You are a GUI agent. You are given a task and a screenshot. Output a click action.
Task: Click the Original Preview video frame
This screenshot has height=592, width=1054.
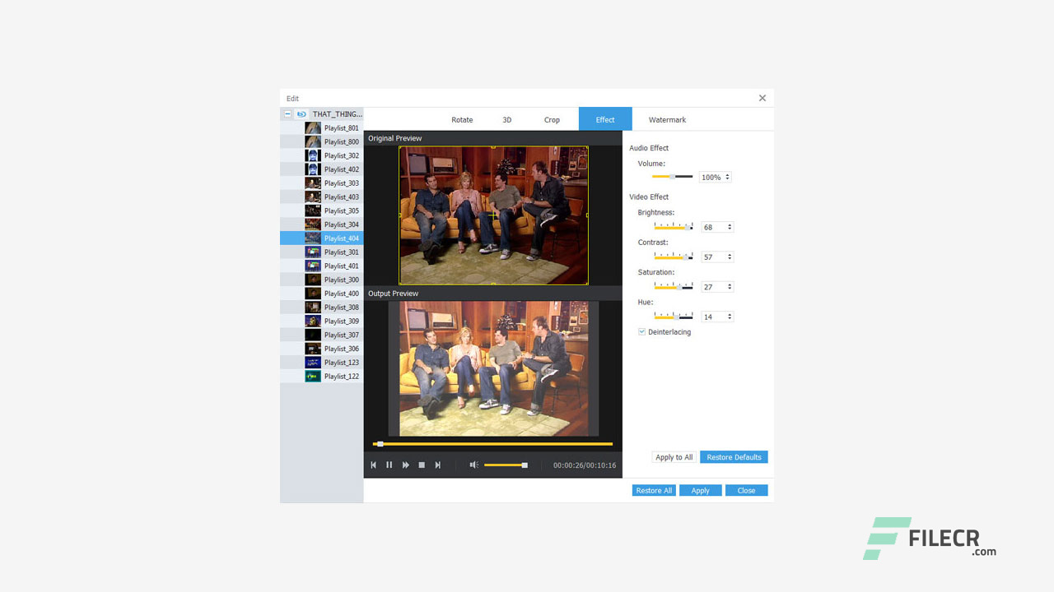point(493,215)
